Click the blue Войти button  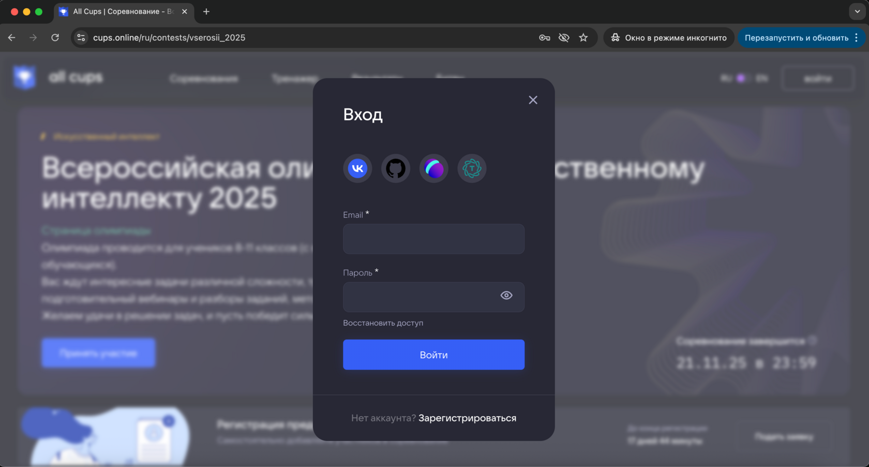[x=433, y=355]
